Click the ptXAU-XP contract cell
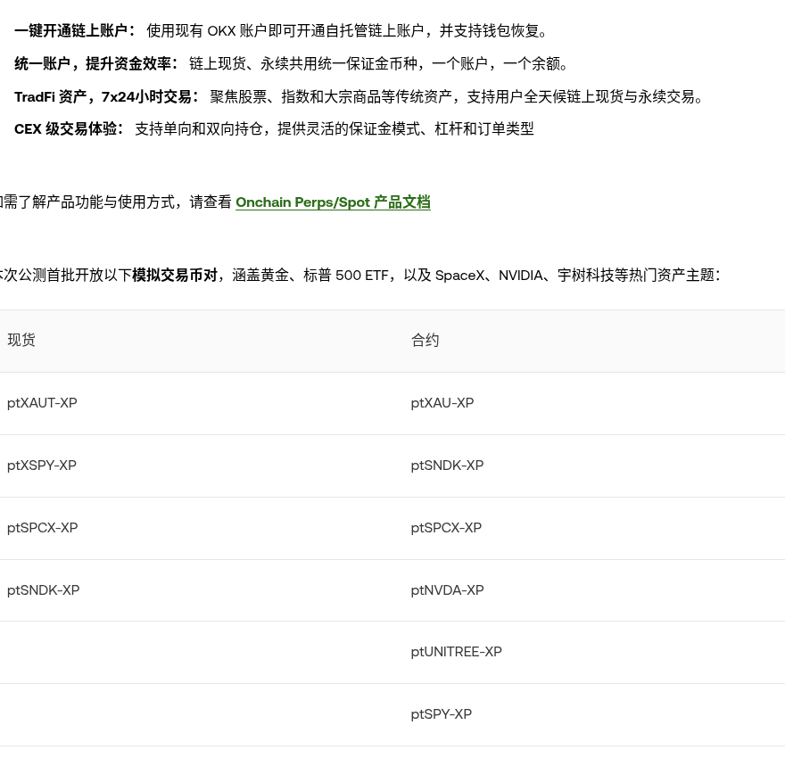 click(442, 403)
